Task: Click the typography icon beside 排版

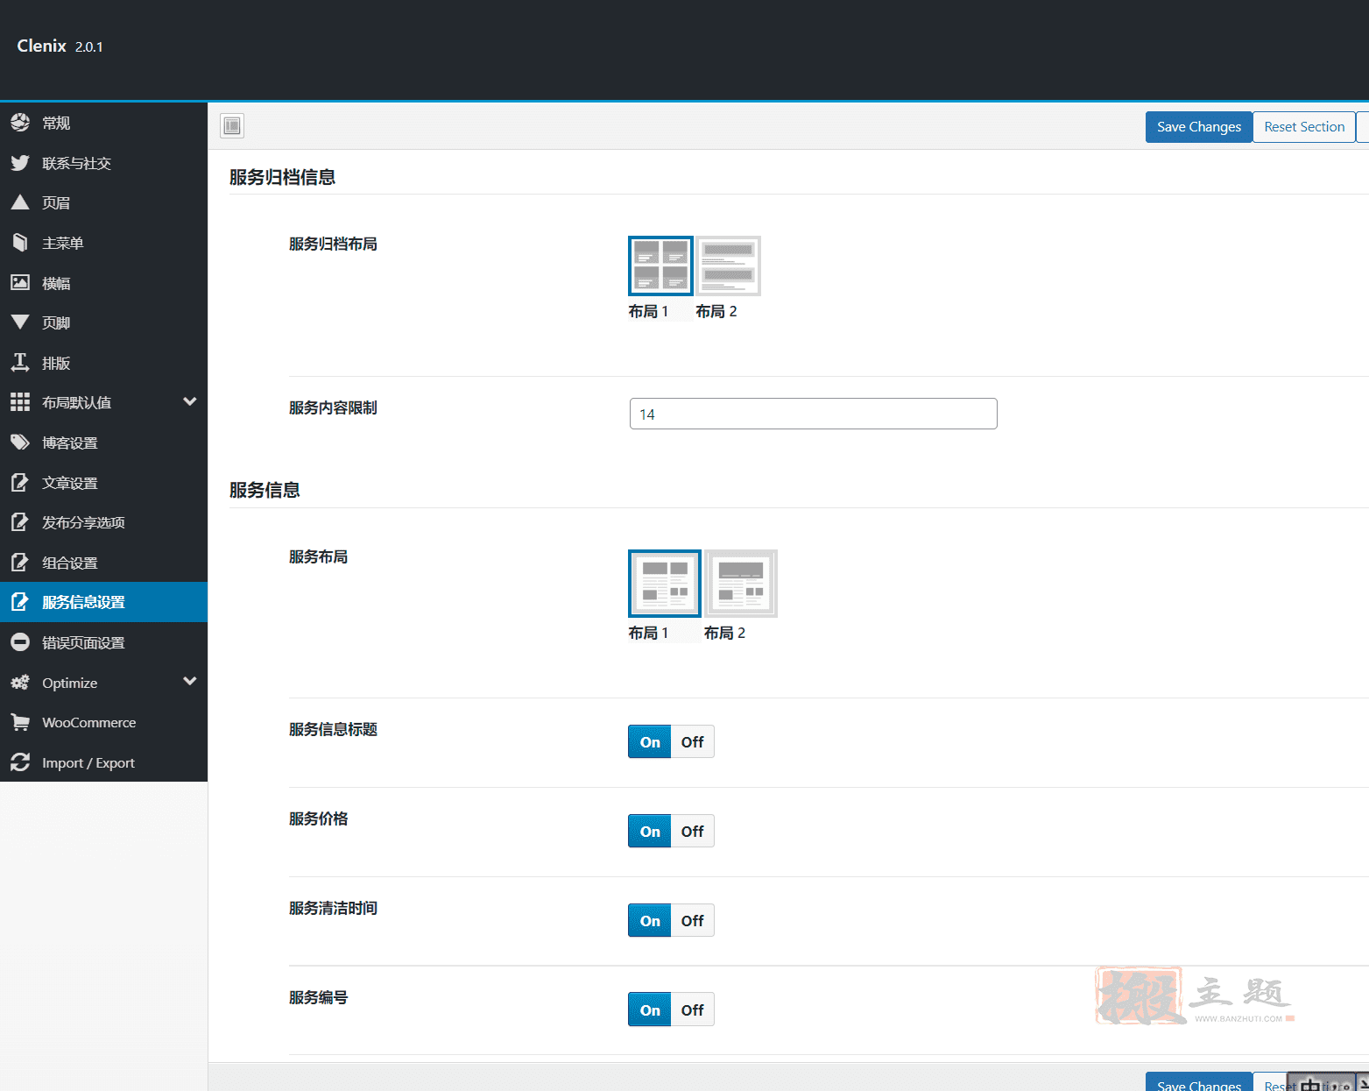Action: (x=20, y=362)
